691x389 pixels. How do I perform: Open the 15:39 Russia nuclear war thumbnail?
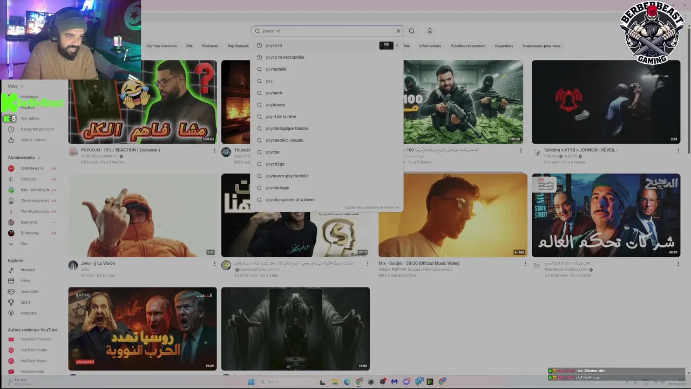click(143, 328)
